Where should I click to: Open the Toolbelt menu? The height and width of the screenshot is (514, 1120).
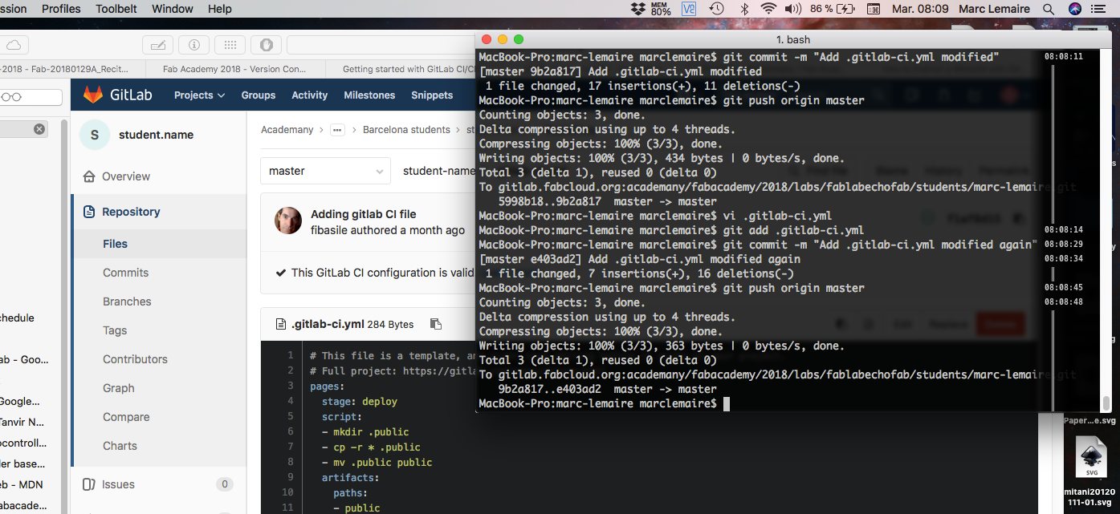click(x=116, y=9)
